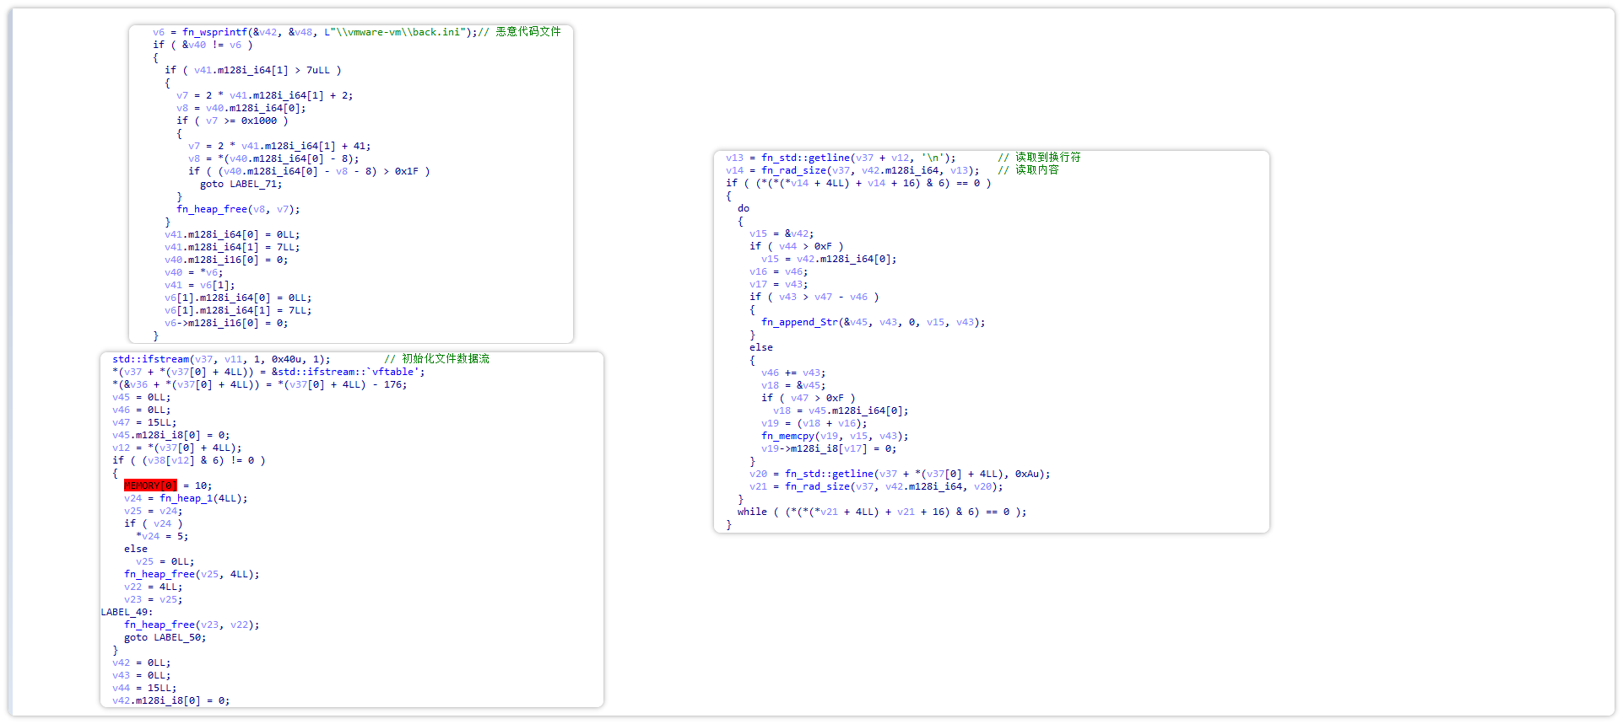Click the 恶意代码文件 comment

[527, 32]
